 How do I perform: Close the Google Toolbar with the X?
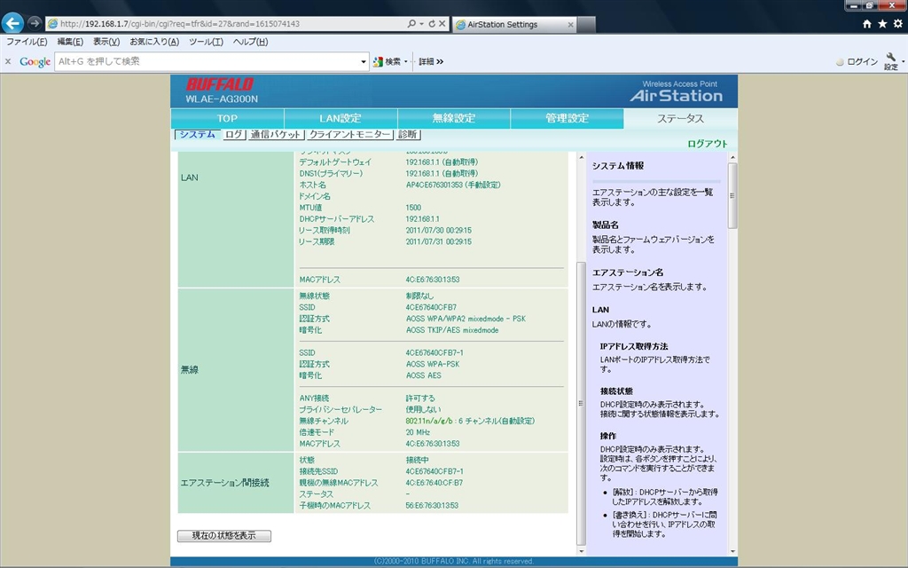tap(8, 61)
